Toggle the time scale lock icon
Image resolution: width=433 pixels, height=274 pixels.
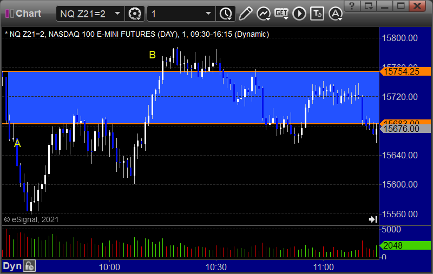29,266
